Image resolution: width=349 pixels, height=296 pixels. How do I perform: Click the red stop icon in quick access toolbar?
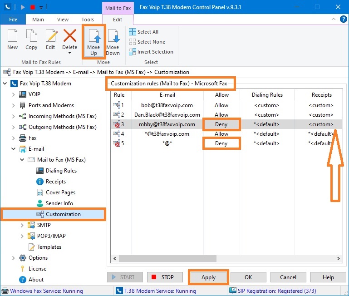click(33, 7)
